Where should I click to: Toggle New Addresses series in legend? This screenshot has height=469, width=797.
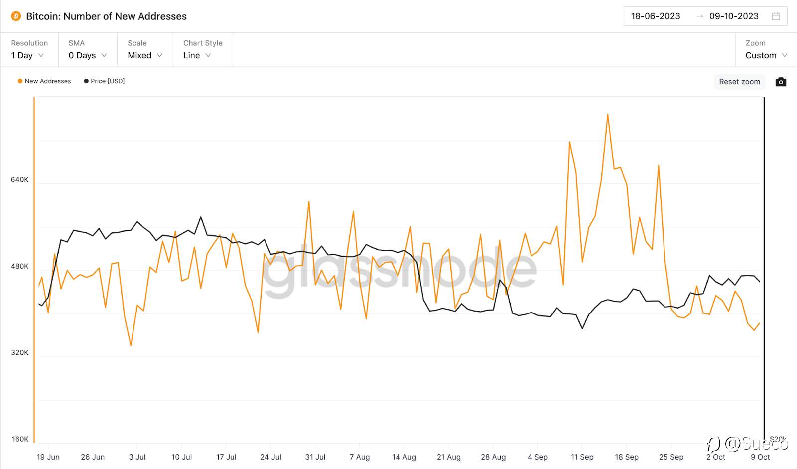coord(44,81)
